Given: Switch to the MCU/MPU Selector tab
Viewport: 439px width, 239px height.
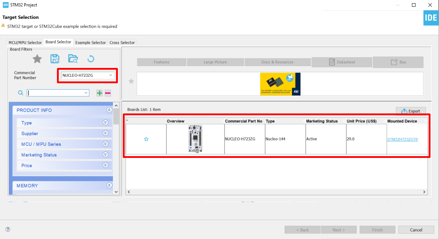Looking at the screenshot, I should [x=25, y=42].
